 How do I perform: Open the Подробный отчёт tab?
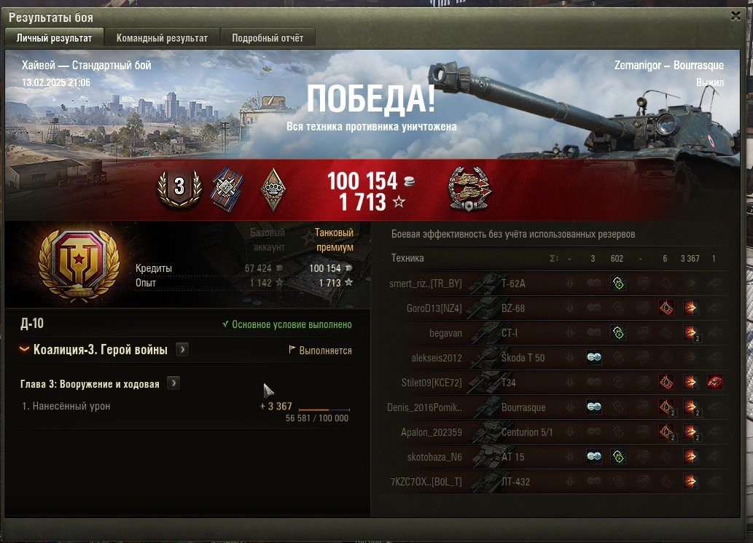pyautogui.click(x=268, y=38)
